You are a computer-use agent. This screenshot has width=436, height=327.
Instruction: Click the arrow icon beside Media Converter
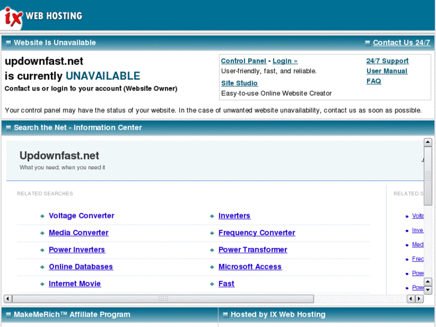click(42, 233)
